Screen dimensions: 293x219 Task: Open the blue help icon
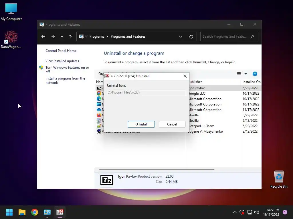(x=255, y=74)
